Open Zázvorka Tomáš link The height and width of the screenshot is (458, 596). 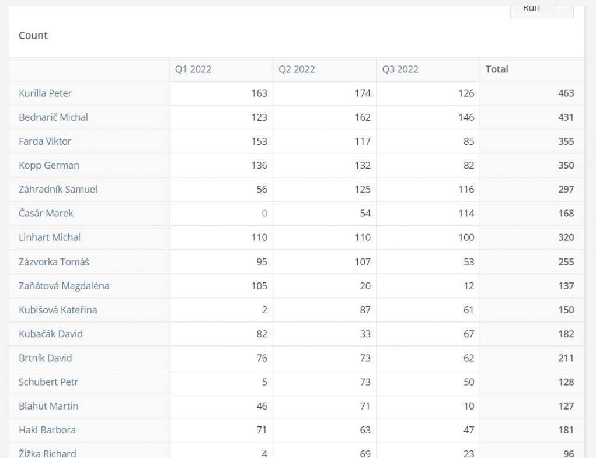pos(54,262)
